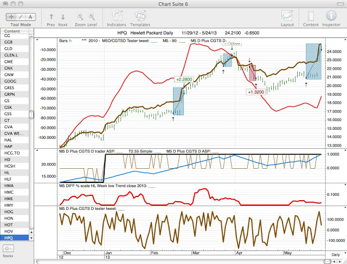Click the +1.3200 trade label

coord(256,92)
